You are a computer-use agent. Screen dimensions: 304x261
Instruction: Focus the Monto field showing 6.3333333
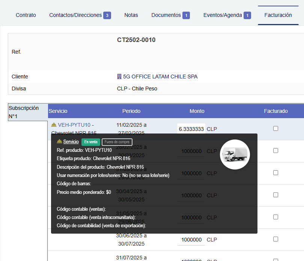(x=191, y=129)
